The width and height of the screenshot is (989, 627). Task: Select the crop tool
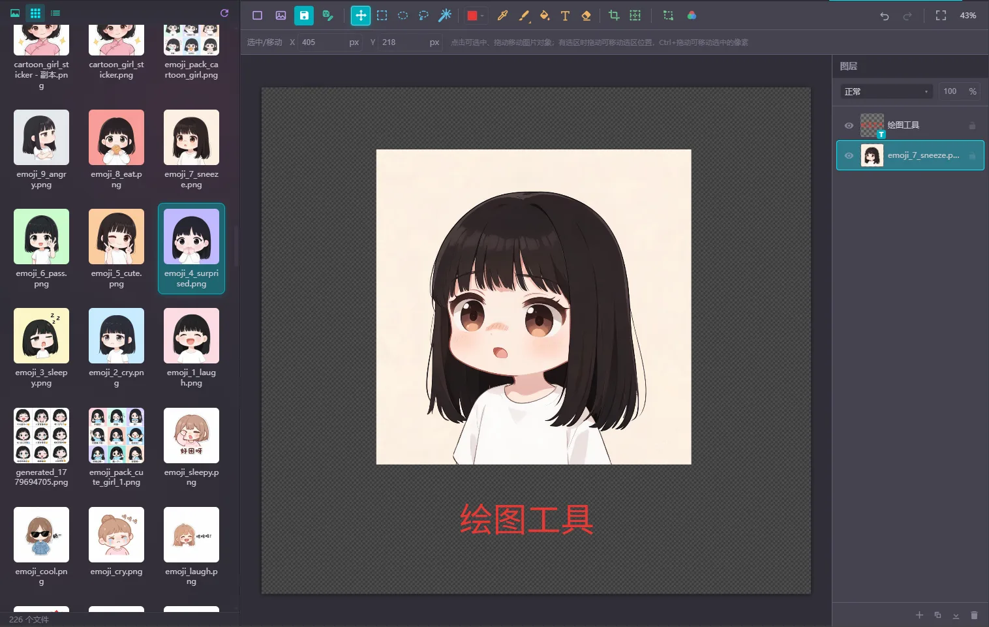(614, 16)
